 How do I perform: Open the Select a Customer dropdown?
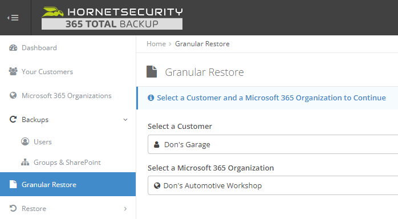(273, 144)
